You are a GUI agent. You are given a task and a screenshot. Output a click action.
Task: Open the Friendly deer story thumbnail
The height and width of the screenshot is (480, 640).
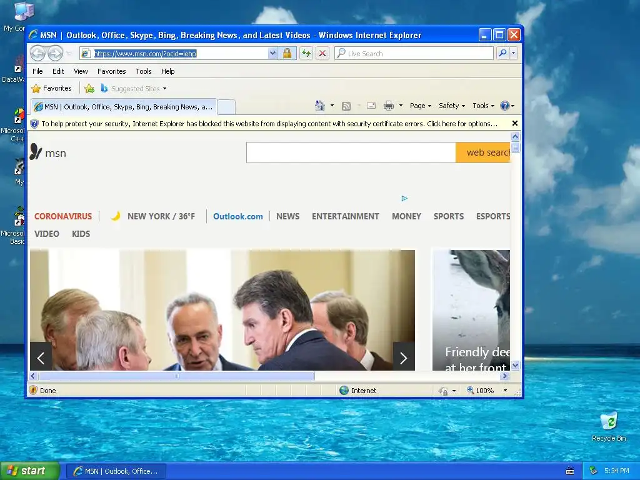(x=471, y=310)
